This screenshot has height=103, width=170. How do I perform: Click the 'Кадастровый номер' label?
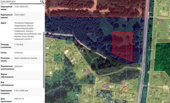pyautogui.click(x=6, y=8)
